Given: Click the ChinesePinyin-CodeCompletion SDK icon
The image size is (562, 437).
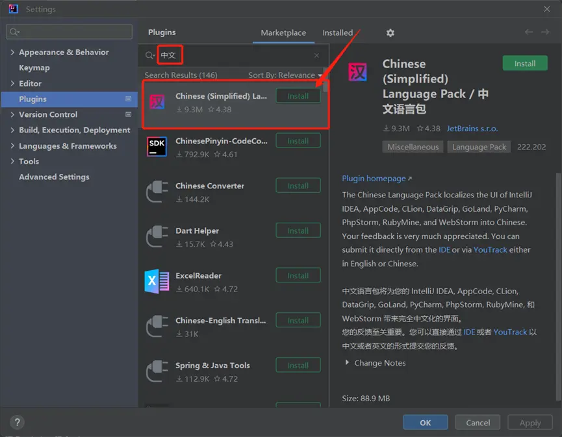Looking at the screenshot, I should point(157,147).
